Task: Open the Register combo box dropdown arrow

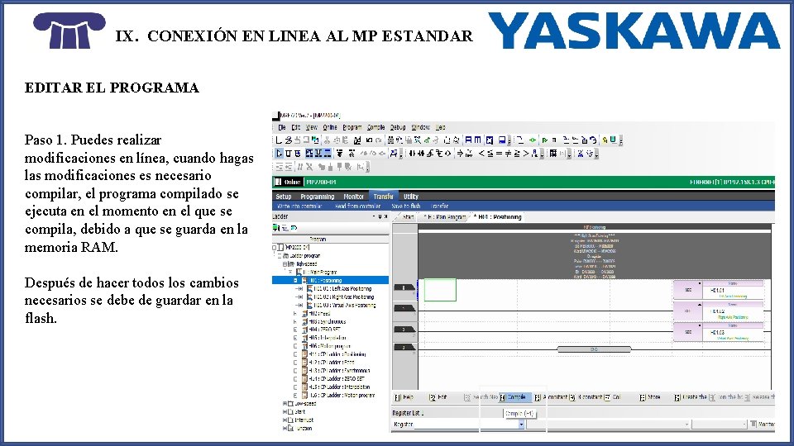Action: click(x=521, y=425)
